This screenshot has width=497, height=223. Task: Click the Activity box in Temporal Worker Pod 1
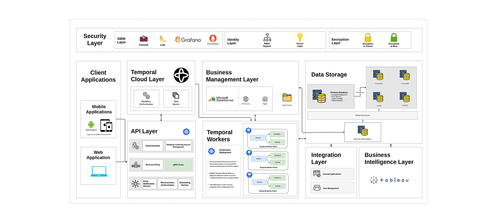[x=277, y=142]
